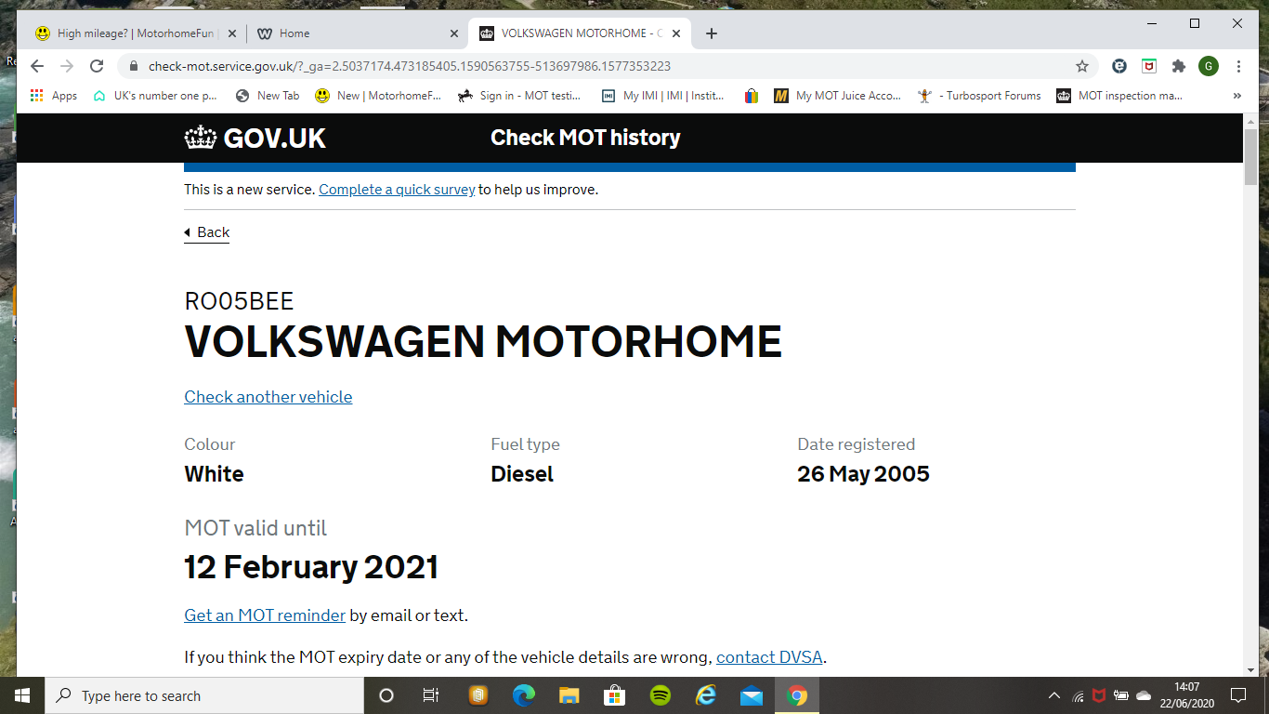Open My IMI Institute bookmark
Screen dimensions: 1269x714
point(663,96)
